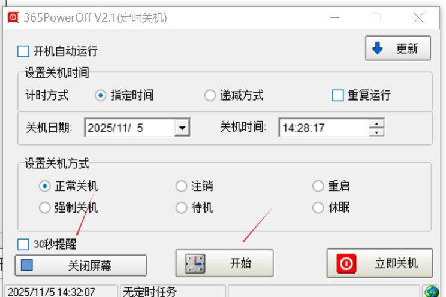Click the blue download arrow on 更新
This screenshot has width=446, height=297.
378,49
